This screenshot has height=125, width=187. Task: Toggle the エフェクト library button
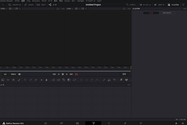pos(30,5)
